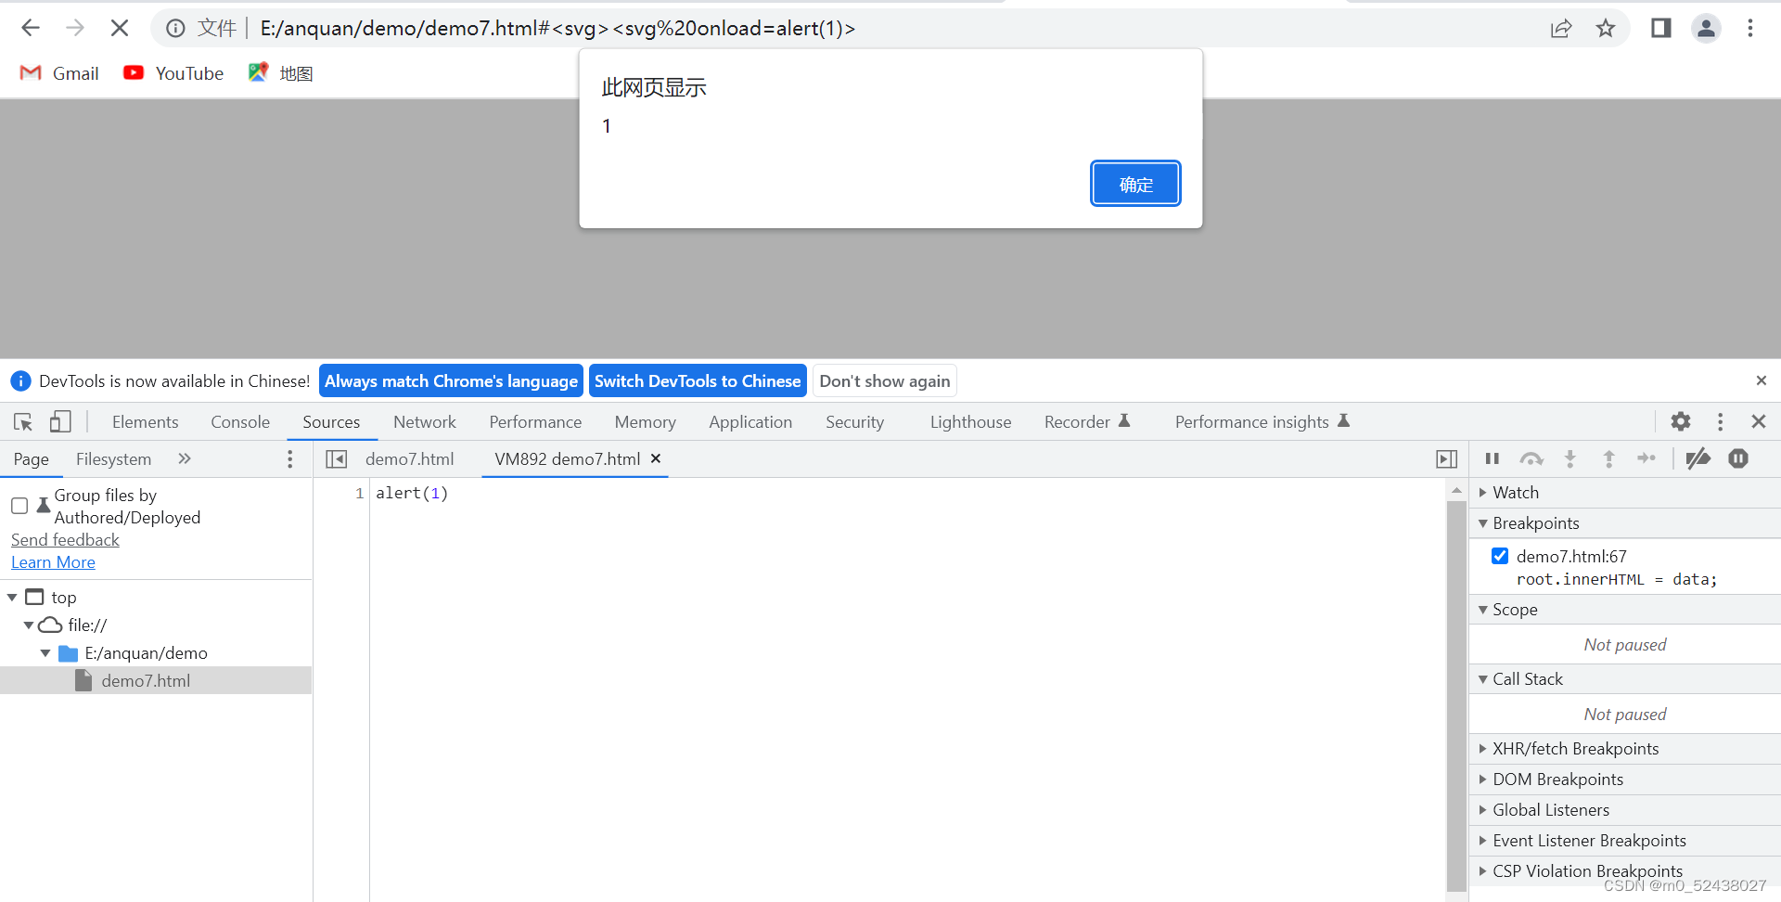Screen dimensions: 1781x902
Task: Select the Filesystem navigator tab
Action: (113, 459)
